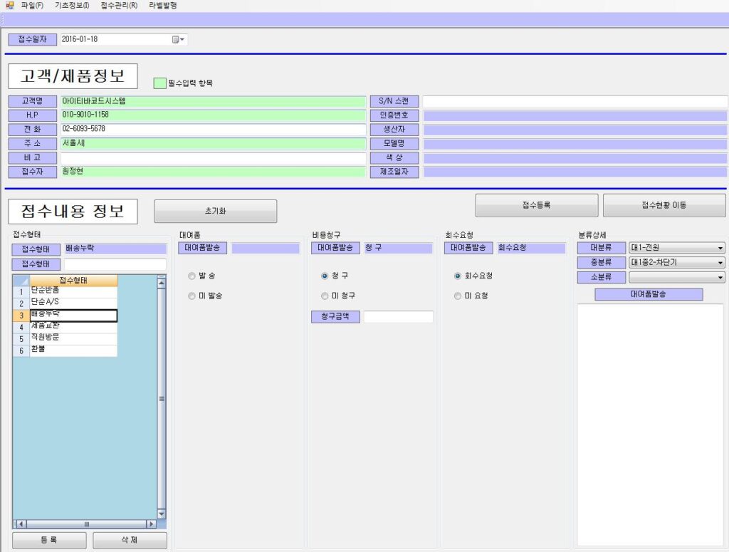Expand the 대분류 dropdown

coord(720,249)
